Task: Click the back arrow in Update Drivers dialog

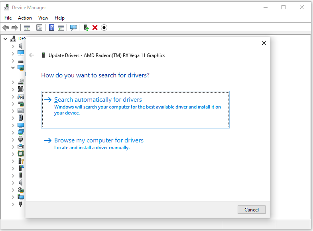Action: [31, 55]
